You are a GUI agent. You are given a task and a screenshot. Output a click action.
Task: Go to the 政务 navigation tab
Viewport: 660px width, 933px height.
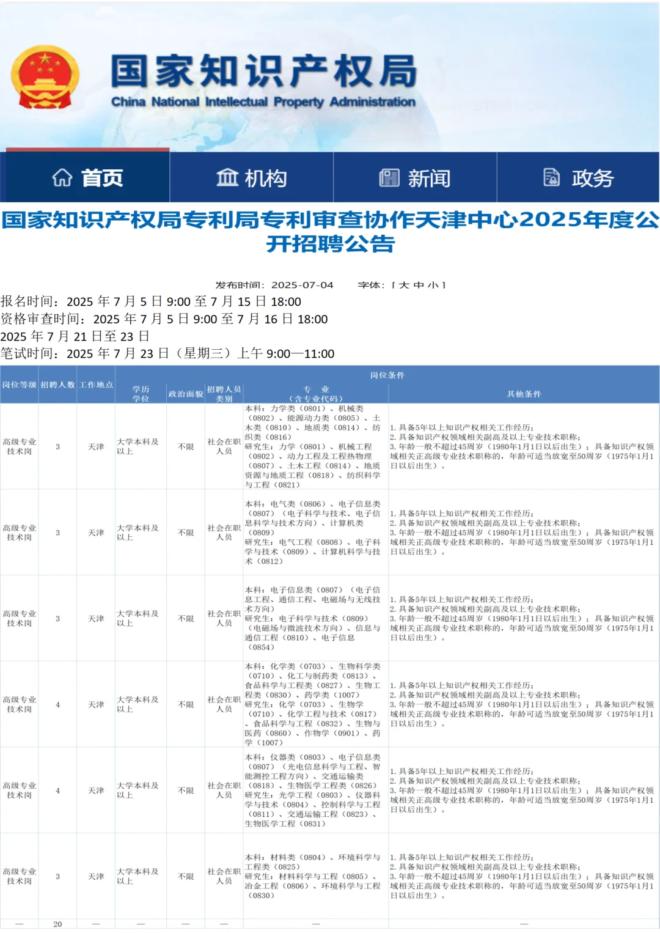(578, 177)
